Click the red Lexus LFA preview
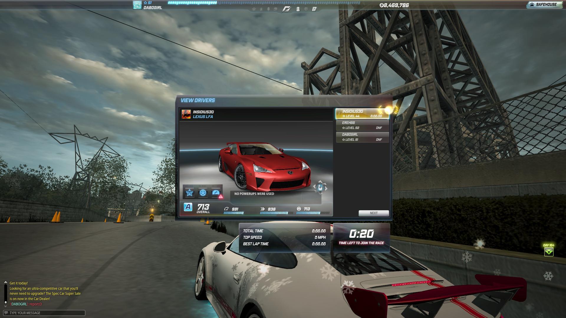 coord(264,166)
